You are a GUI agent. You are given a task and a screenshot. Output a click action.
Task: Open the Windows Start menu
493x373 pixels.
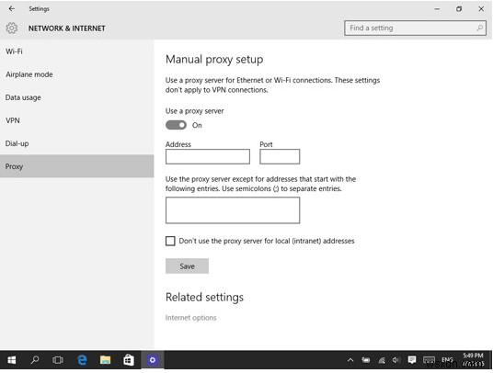click(x=12, y=360)
